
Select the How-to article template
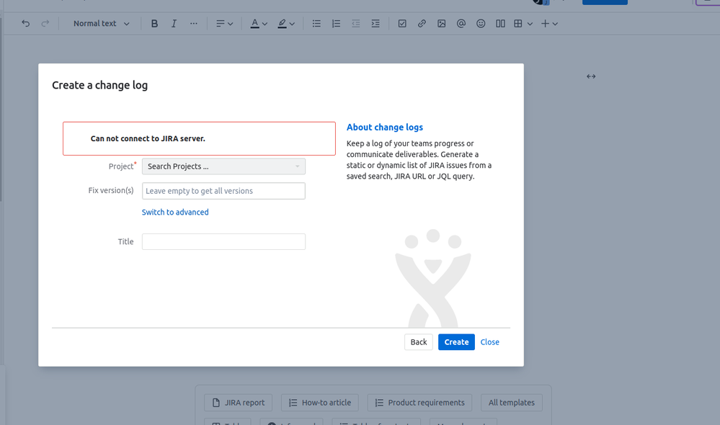click(319, 403)
